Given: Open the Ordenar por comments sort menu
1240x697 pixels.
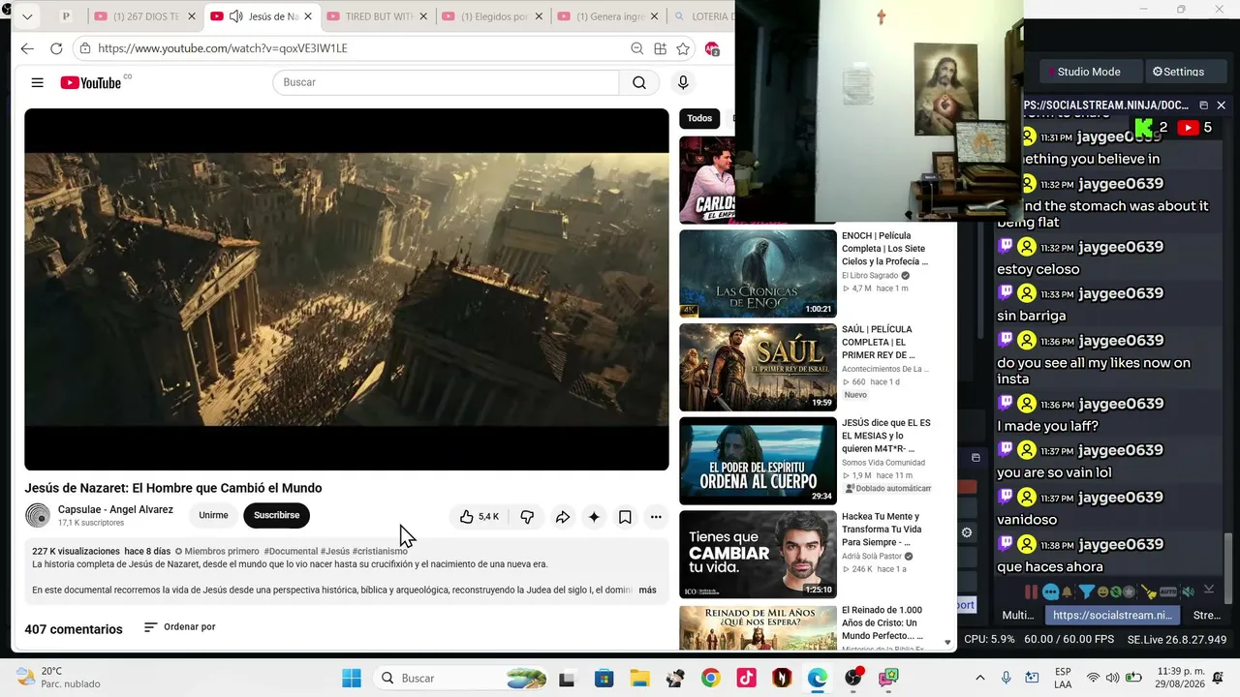Looking at the screenshot, I should 180,627.
